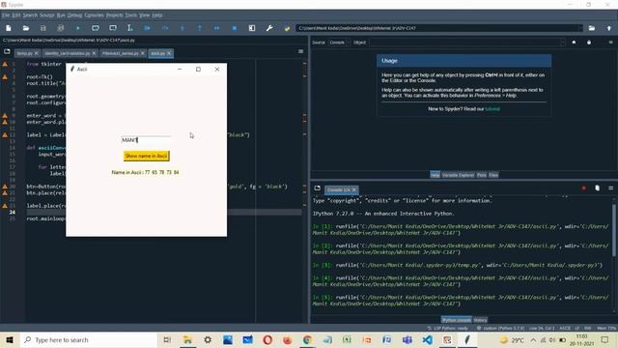Go to parent directory arrow icon

coord(609,28)
